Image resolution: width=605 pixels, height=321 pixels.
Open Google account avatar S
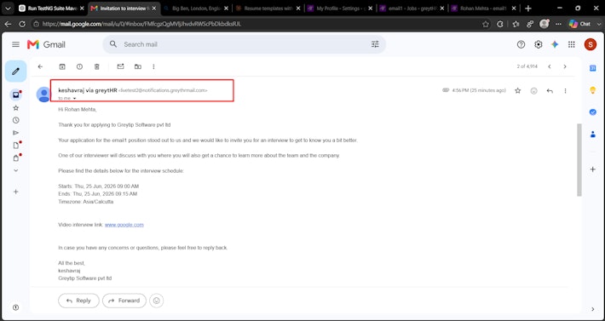click(591, 44)
